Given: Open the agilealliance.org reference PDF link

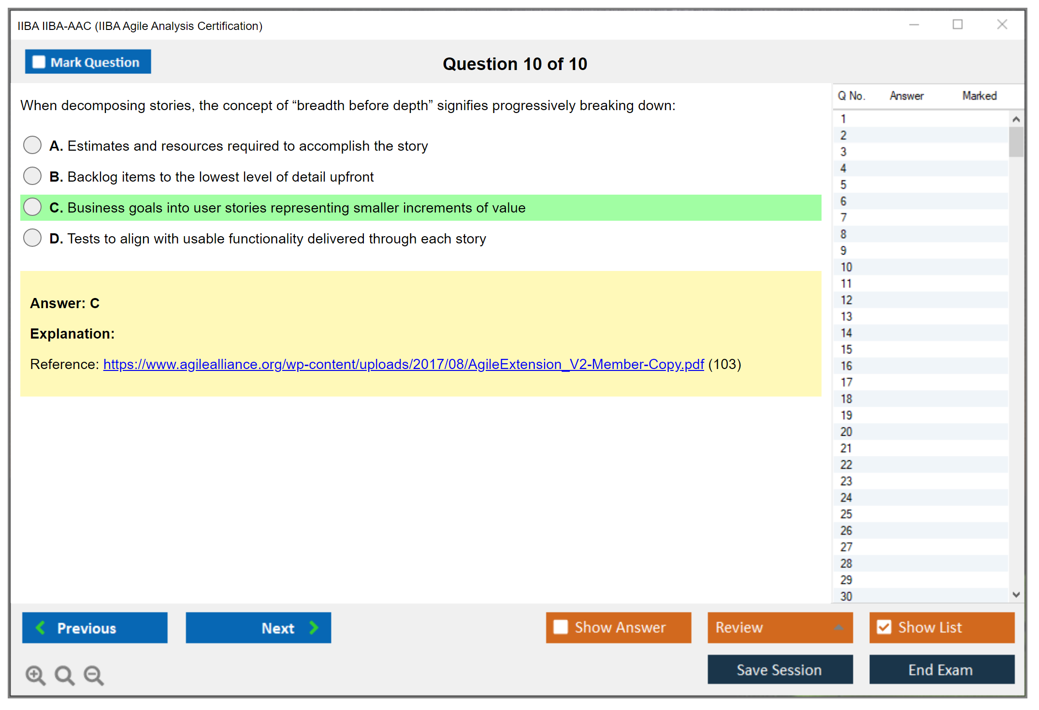Looking at the screenshot, I should 404,364.
